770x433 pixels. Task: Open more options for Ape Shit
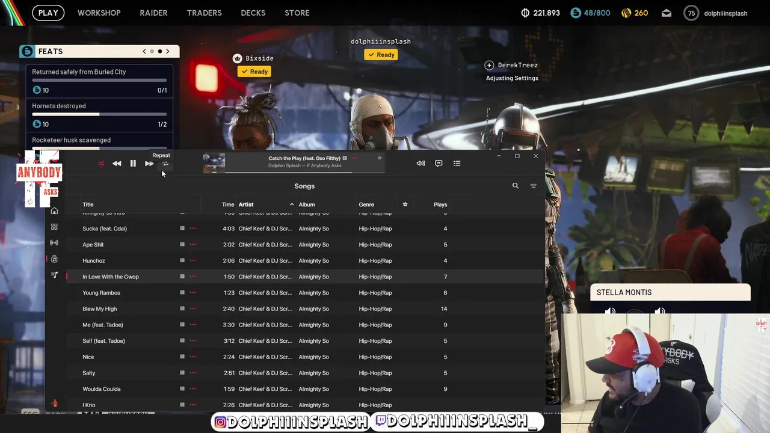point(192,245)
